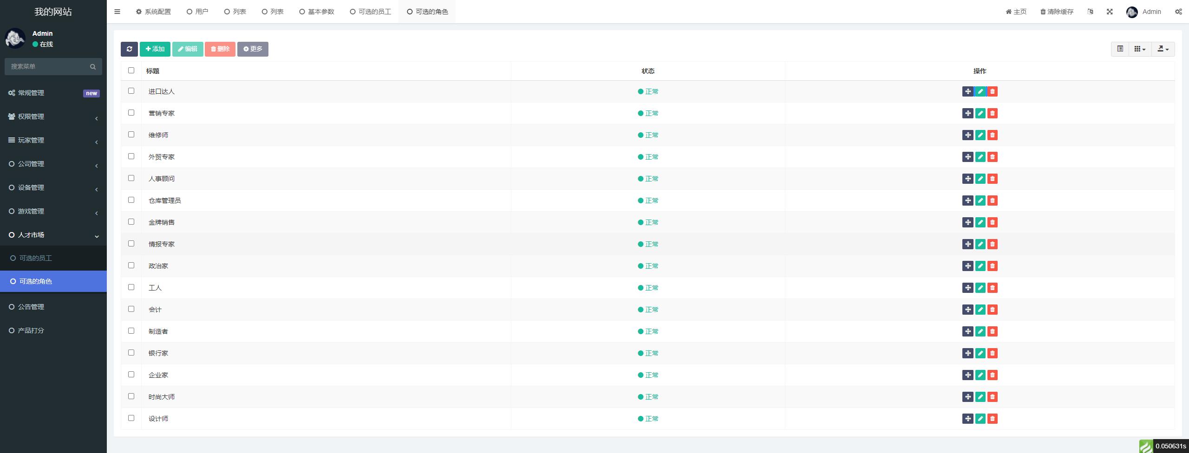1189x453 pixels.
Task: Click the 清除缓存 link in top bar
Action: click(1057, 12)
